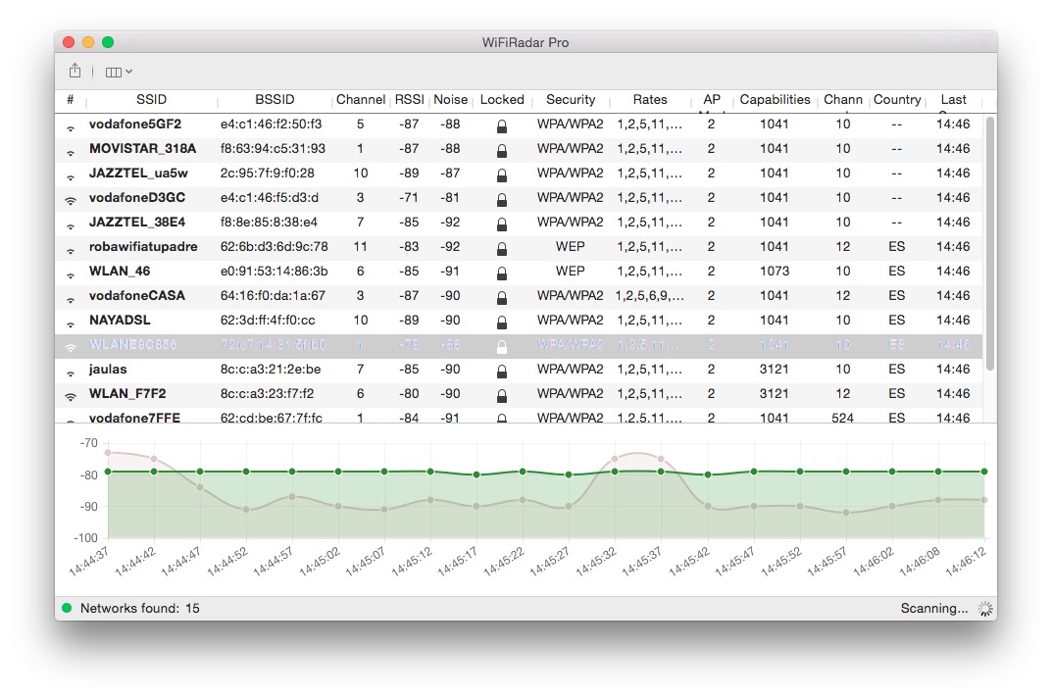Click the Scanning... status text
The width and height of the screenshot is (1052, 699).
934,608
